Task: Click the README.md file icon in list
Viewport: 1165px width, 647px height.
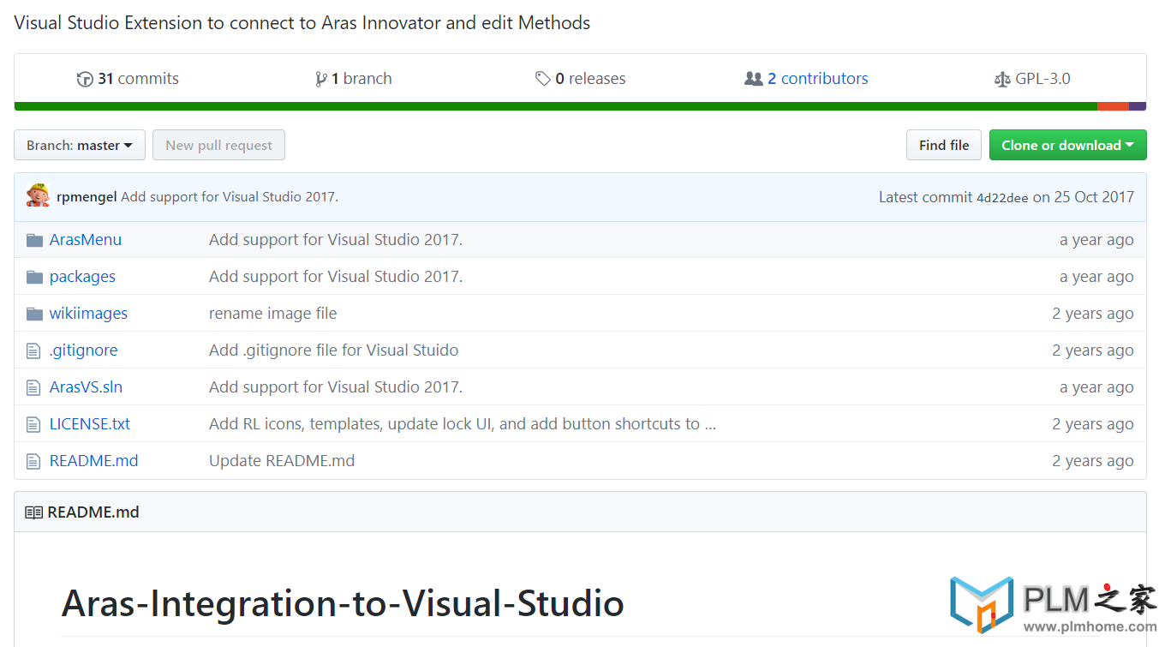Action: pos(33,461)
